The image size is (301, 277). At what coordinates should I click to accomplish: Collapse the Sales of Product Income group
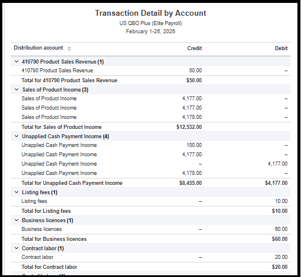[16, 90]
